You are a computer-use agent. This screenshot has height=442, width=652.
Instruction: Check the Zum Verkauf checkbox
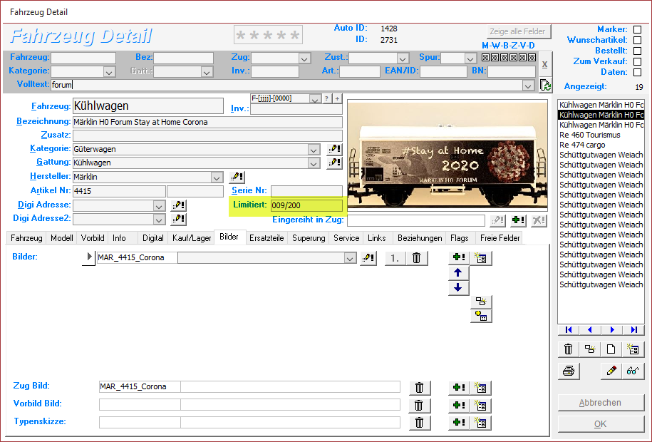pyautogui.click(x=637, y=61)
